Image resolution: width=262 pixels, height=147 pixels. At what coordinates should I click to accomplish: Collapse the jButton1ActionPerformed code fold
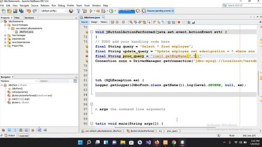click(92, 32)
